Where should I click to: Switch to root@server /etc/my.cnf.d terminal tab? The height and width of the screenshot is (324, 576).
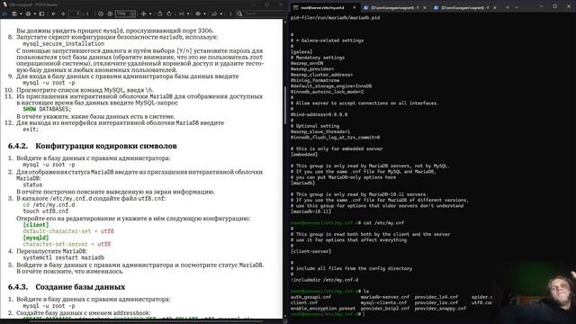click(x=322, y=7)
